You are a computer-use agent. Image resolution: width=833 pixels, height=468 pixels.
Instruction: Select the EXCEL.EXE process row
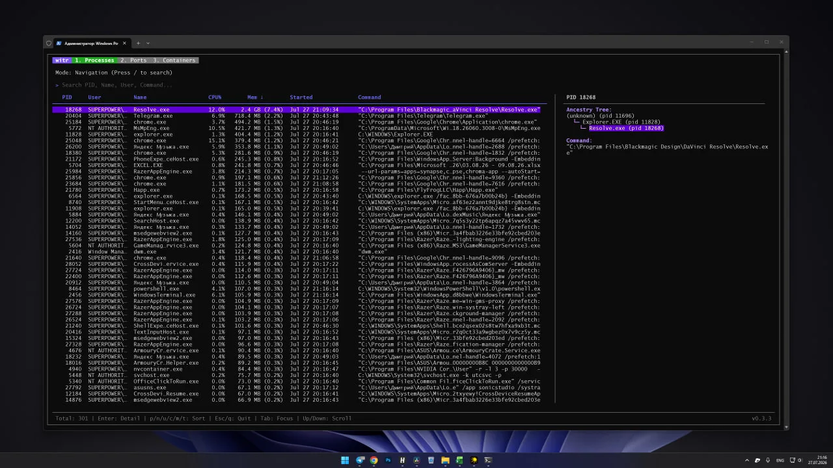[x=296, y=165]
